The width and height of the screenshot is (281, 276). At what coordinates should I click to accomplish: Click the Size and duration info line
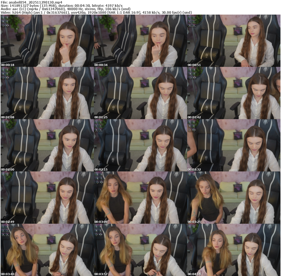(x=61, y=6)
